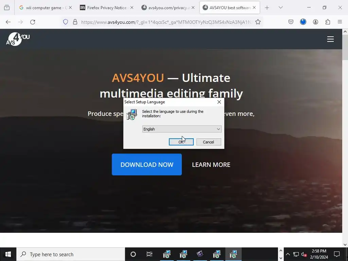Click the fourth installer taskbar icon

tap(216, 254)
